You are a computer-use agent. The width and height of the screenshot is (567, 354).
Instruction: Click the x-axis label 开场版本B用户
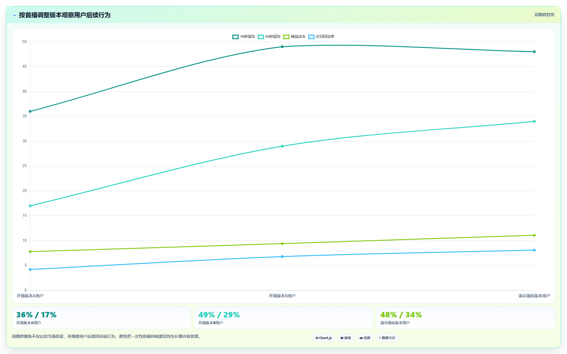tap(282, 296)
